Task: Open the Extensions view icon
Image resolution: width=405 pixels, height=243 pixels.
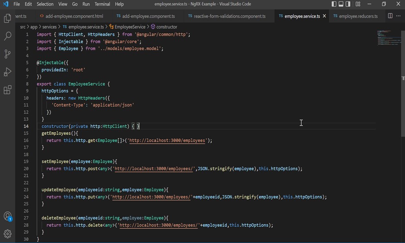Action: click(x=7, y=90)
